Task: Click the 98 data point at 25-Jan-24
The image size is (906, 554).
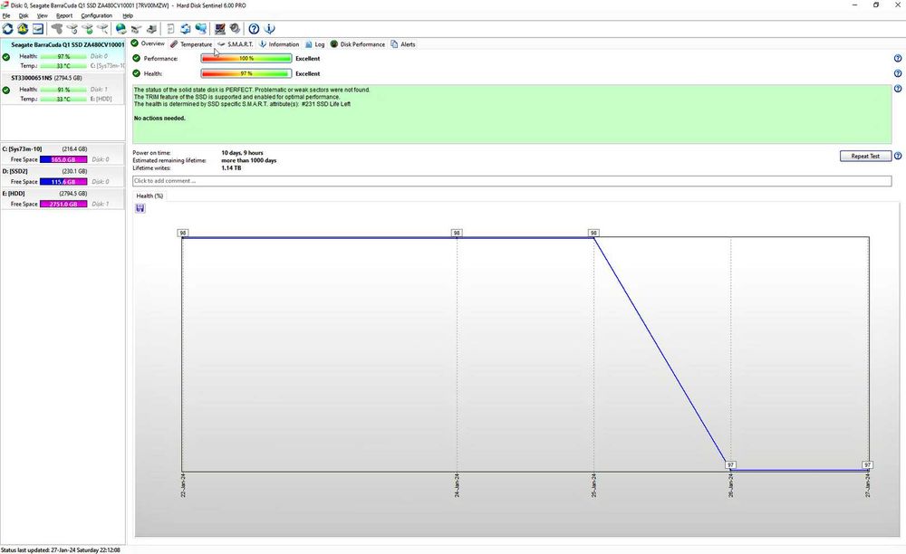Action: tap(593, 233)
